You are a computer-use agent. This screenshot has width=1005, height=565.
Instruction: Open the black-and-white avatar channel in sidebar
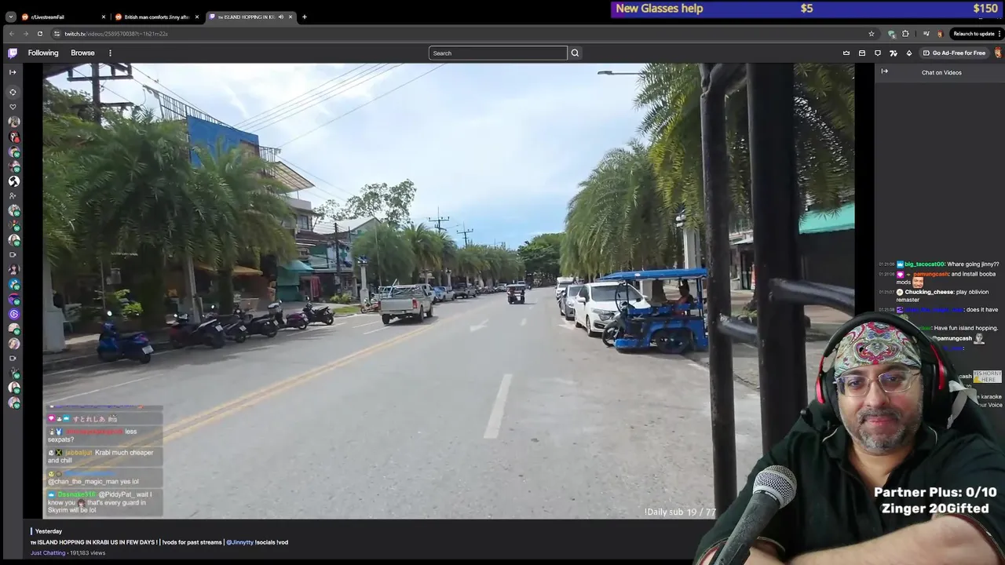[13, 180]
